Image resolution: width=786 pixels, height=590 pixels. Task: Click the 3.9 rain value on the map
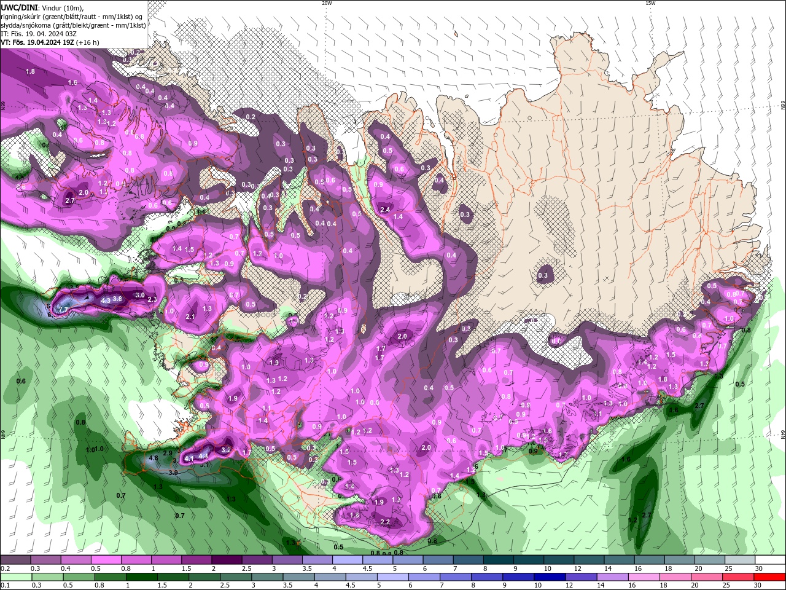coord(173,473)
